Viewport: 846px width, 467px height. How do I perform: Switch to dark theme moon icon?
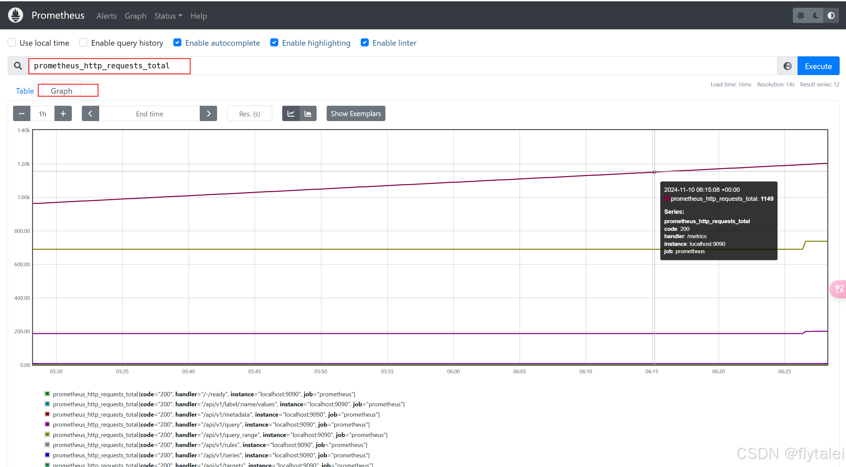coord(816,16)
